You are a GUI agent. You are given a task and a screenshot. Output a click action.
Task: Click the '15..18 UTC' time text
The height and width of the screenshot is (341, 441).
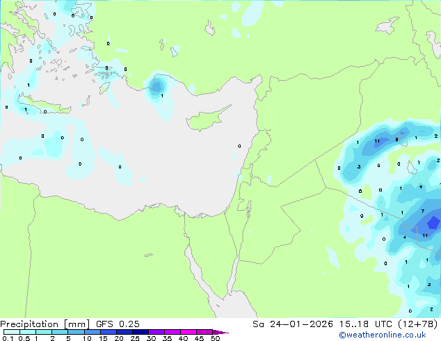[366, 324]
